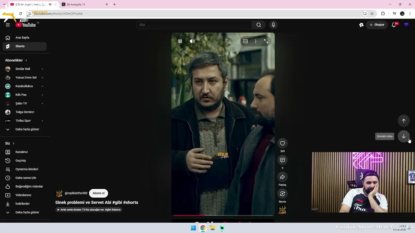Viewport: 415px width, 233px height.
Task: Open File Explorer from the taskbar
Action: click(x=212, y=228)
